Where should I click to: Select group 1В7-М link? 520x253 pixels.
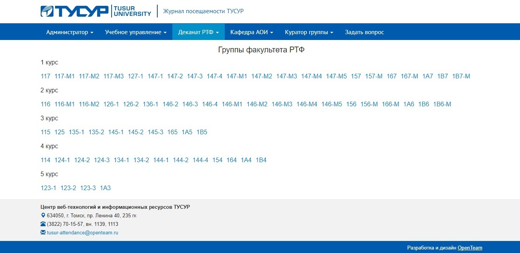[x=461, y=76]
